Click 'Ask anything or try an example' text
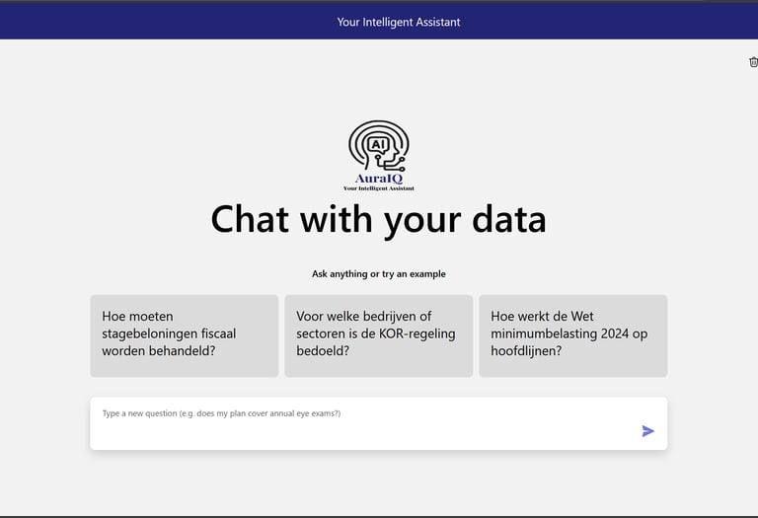The width and height of the screenshot is (758, 518). click(x=379, y=274)
